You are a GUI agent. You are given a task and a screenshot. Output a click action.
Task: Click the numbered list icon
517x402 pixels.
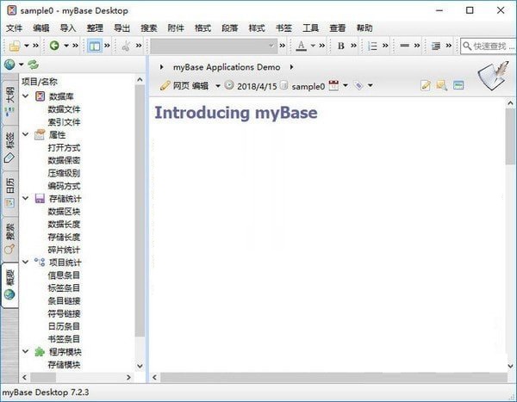coord(372,46)
